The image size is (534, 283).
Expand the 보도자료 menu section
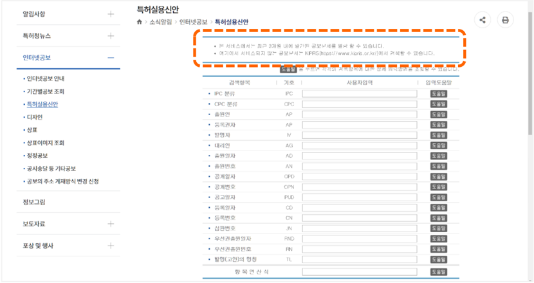[111, 224]
